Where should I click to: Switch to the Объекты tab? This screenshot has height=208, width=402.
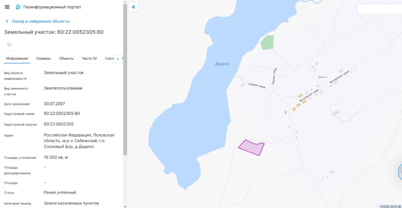[x=66, y=59]
